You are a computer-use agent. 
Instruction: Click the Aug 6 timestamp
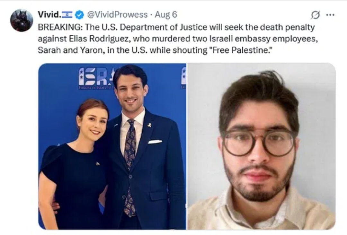click(166, 14)
